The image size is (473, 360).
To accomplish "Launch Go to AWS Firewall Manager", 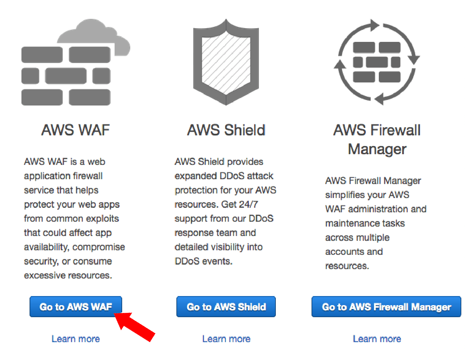I will pos(386,306).
